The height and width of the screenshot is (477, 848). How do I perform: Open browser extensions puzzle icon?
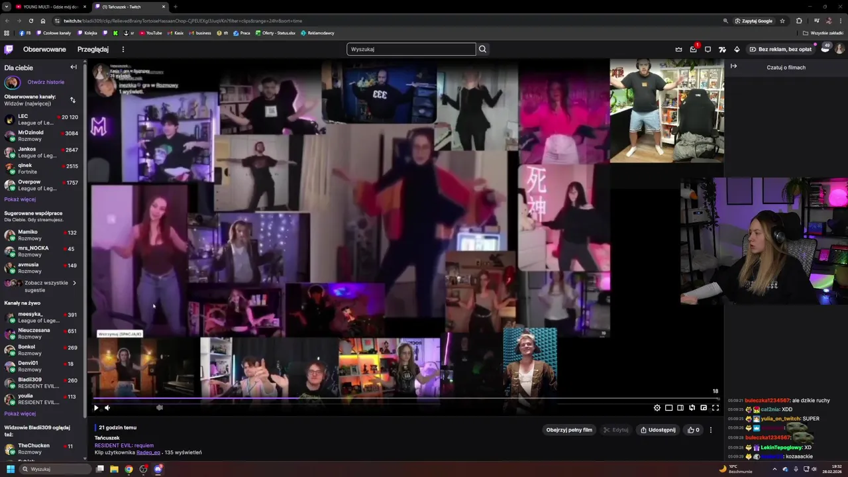coord(799,21)
